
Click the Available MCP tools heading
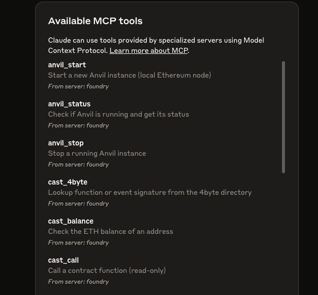[95, 21]
